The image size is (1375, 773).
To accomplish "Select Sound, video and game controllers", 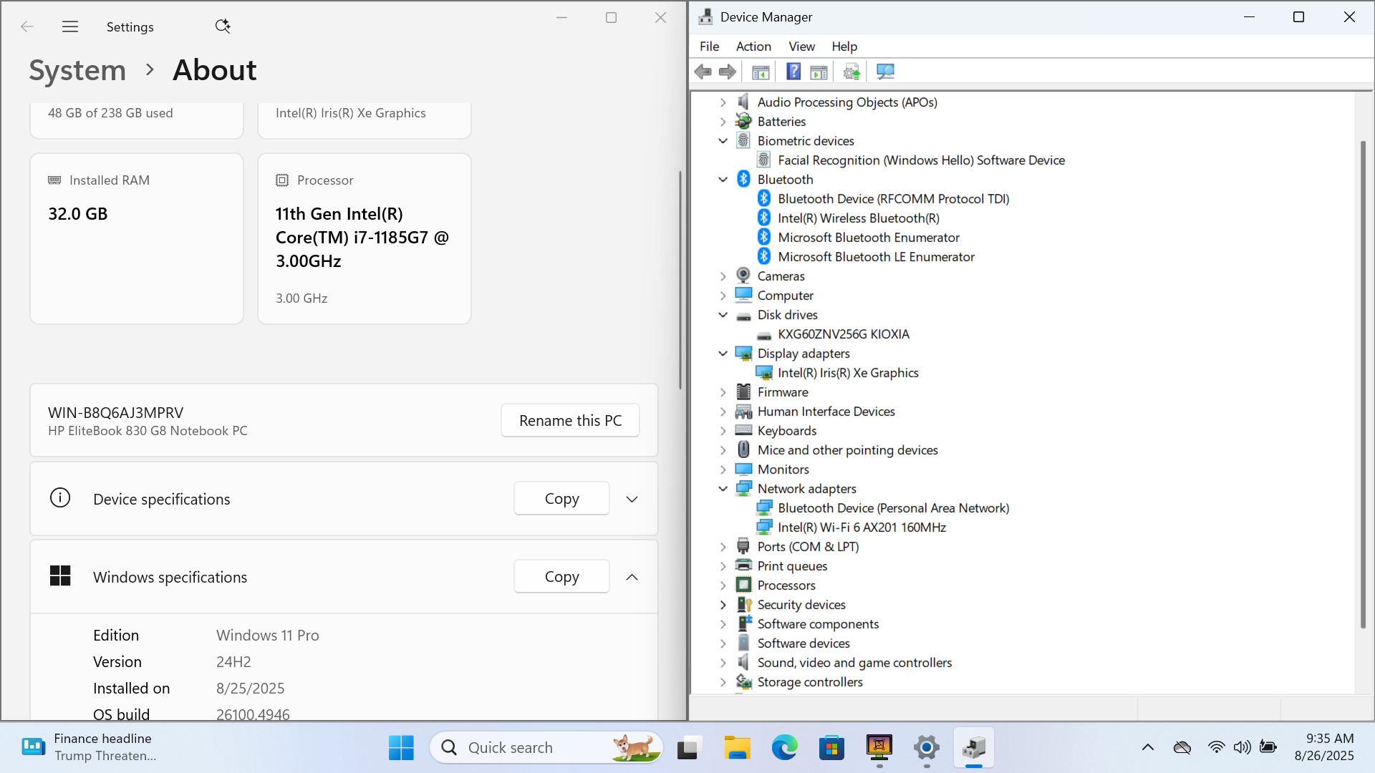I will pos(854,663).
